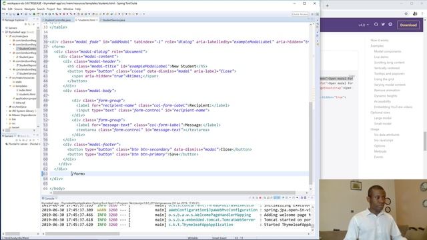
Task: Open the v4.0 version dropdown
Action: coord(363,25)
